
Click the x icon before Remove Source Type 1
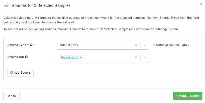(x=154, y=45)
